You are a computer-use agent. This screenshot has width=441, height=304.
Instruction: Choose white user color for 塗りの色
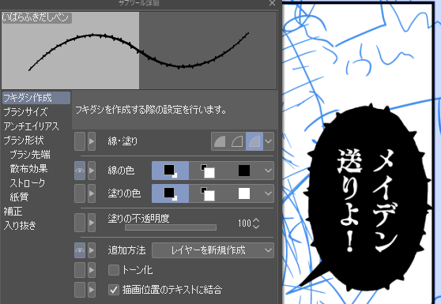(x=244, y=193)
